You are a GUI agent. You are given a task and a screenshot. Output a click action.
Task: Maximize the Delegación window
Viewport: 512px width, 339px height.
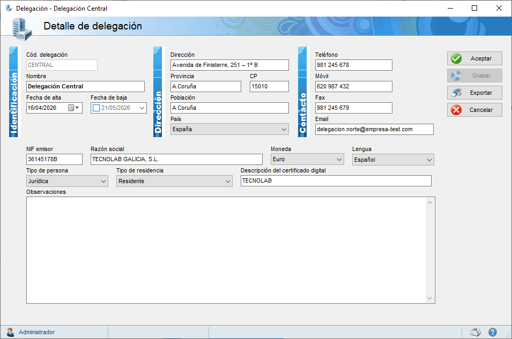tap(474, 8)
